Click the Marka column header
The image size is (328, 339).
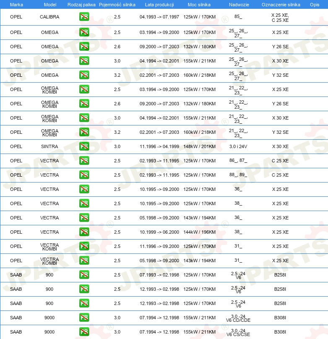16,5
